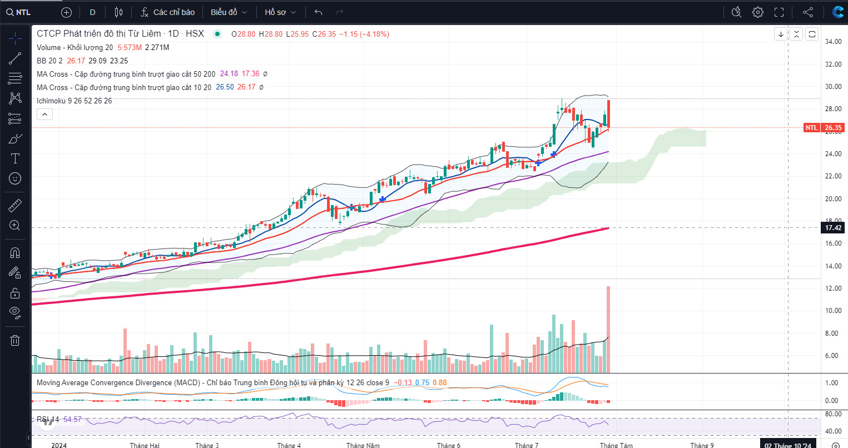The width and height of the screenshot is (848, 448).
Task: Click the NTL 26.35 price label
Action: tap(824, 128)
